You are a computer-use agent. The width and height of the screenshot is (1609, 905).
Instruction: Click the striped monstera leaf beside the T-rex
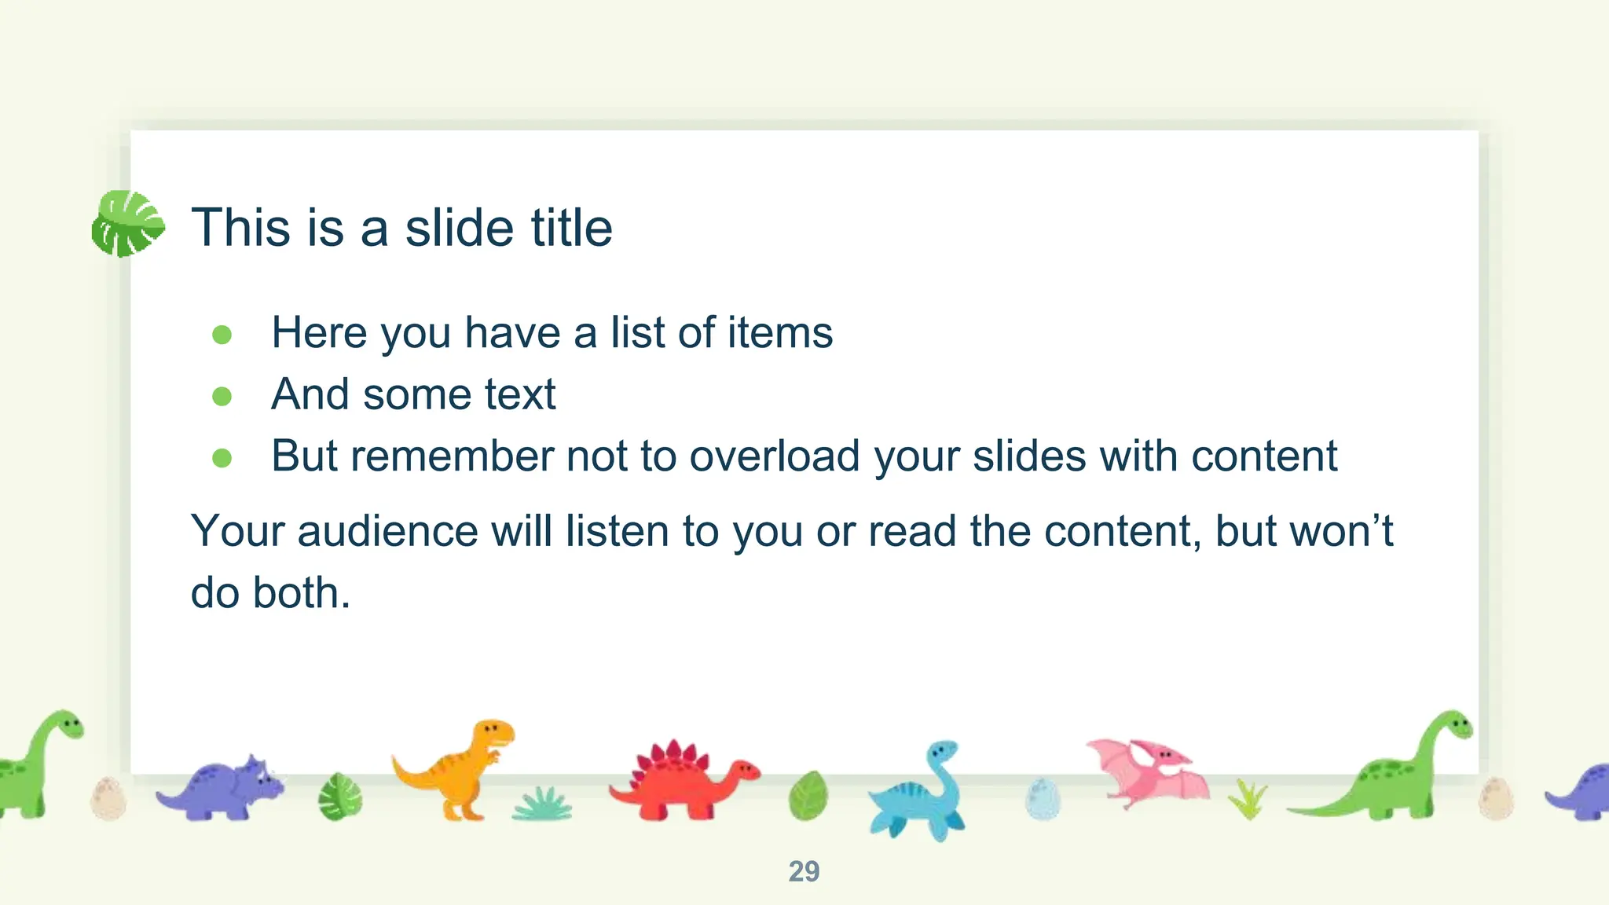tap(340, 797)
